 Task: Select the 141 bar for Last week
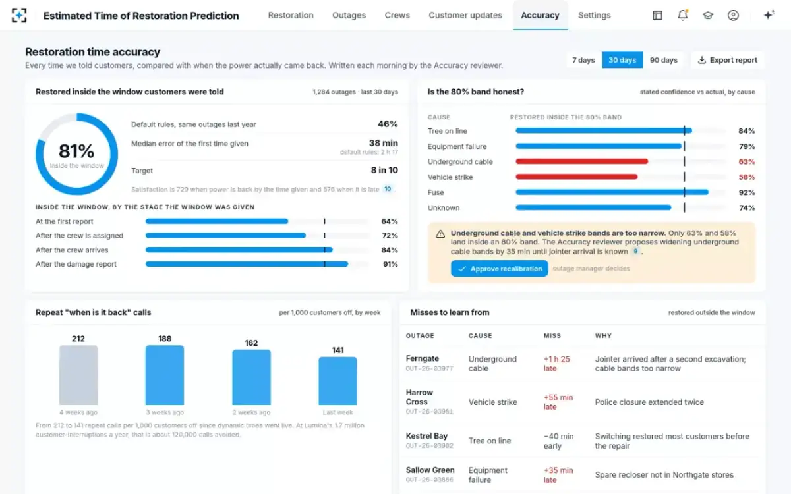(x=338, y=381)
